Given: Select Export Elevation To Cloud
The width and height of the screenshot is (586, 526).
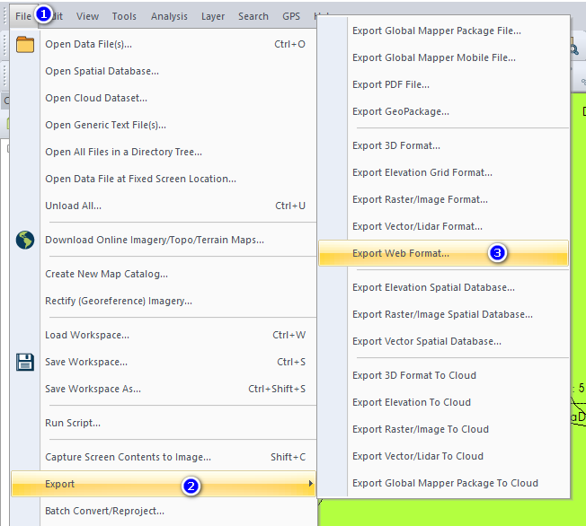Looking at the screenshot, I should coord(444,402).
